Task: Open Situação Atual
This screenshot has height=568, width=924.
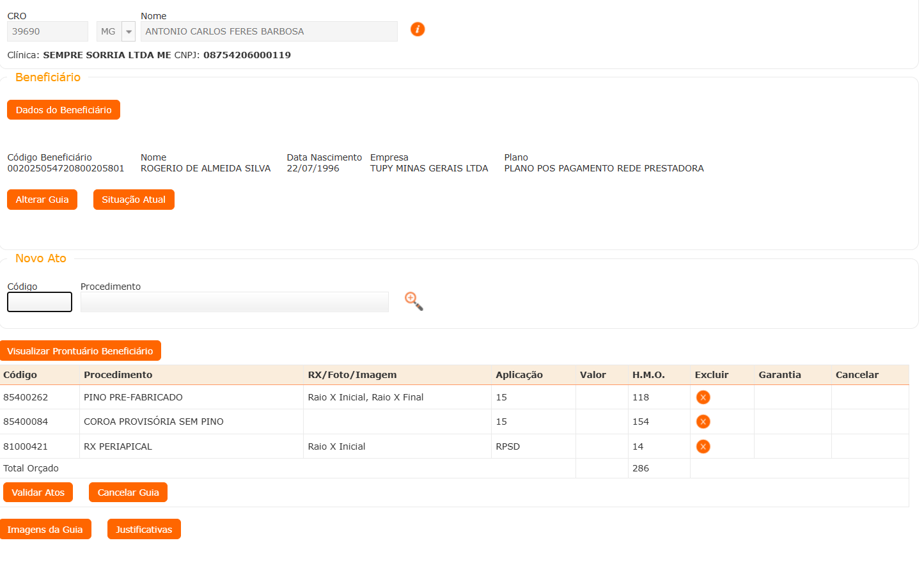Action: [x=134, y=200]
